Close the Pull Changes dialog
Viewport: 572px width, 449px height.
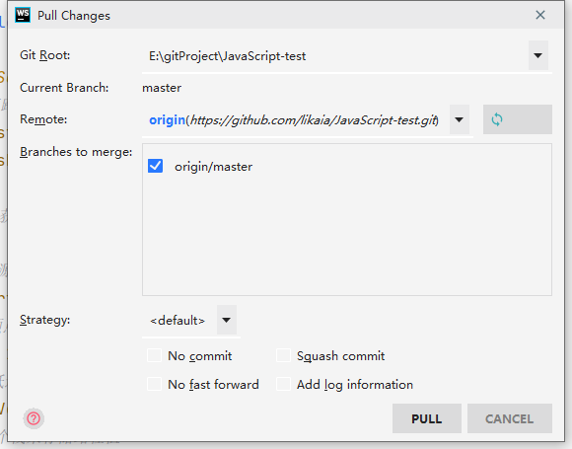pos(540,15)
